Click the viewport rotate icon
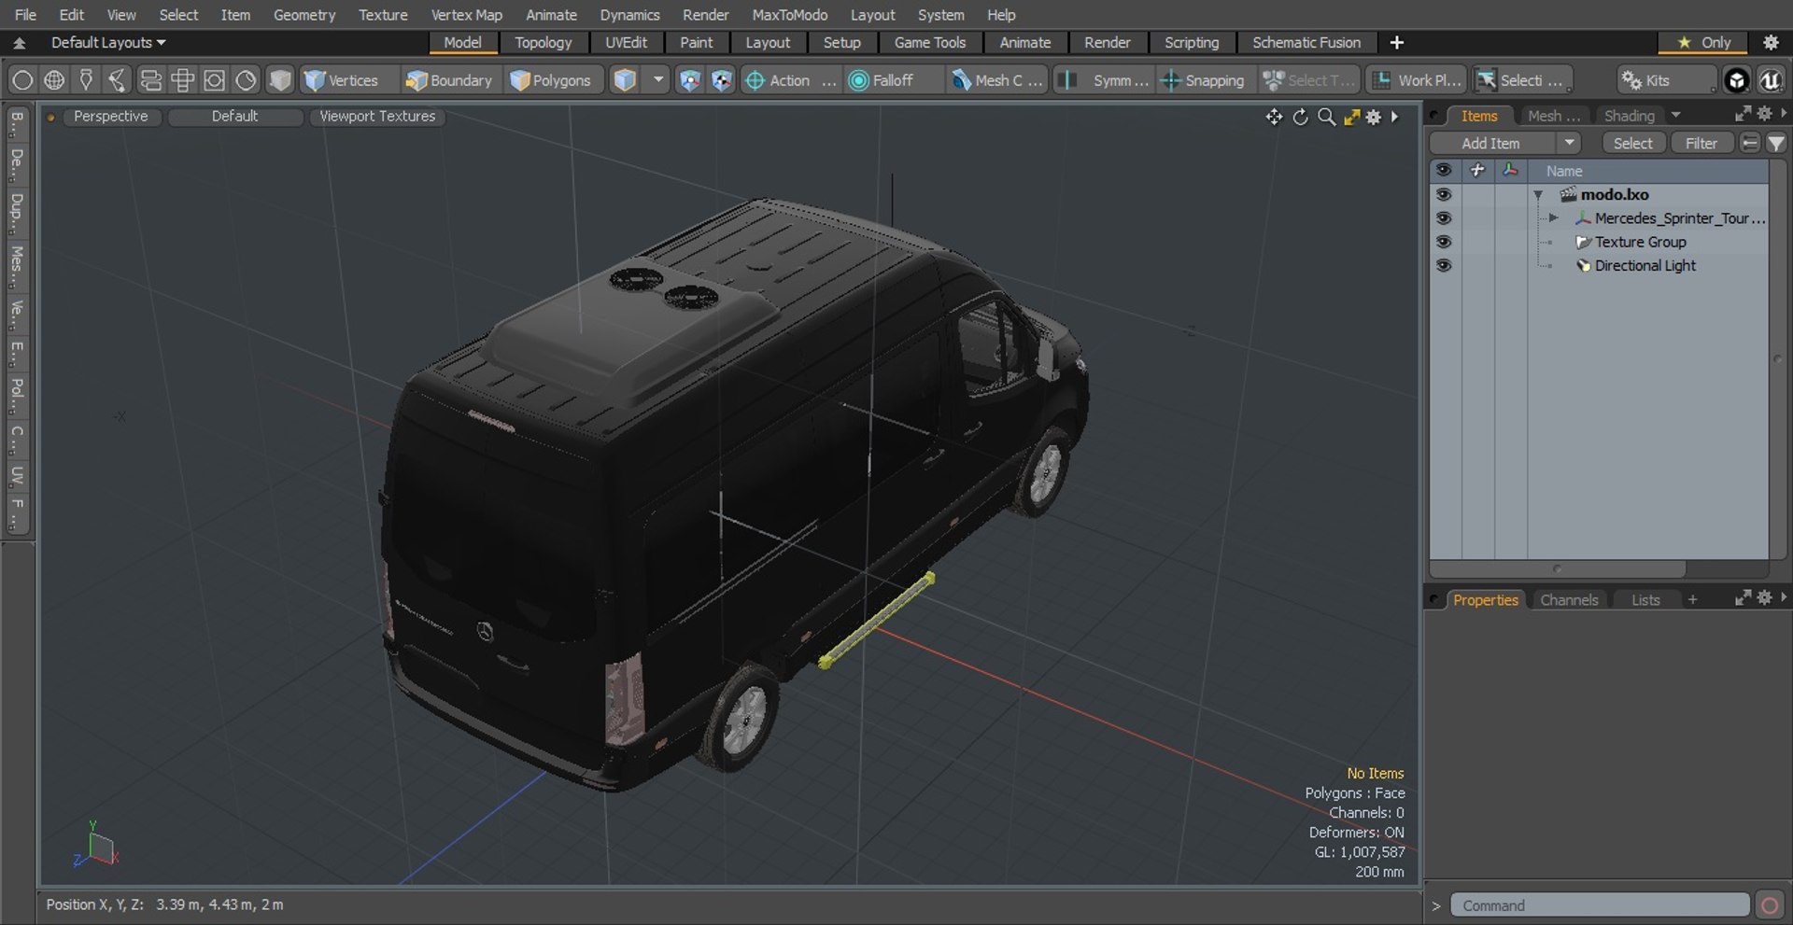The height and width of the screenshot is (925, 1793). point(1300,117)
